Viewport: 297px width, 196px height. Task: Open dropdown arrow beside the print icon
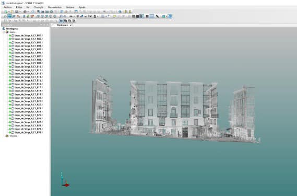pos(28,12)
